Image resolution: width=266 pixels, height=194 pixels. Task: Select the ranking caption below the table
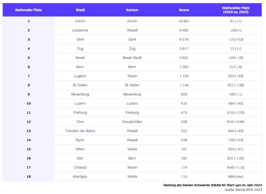coord(212,185)
